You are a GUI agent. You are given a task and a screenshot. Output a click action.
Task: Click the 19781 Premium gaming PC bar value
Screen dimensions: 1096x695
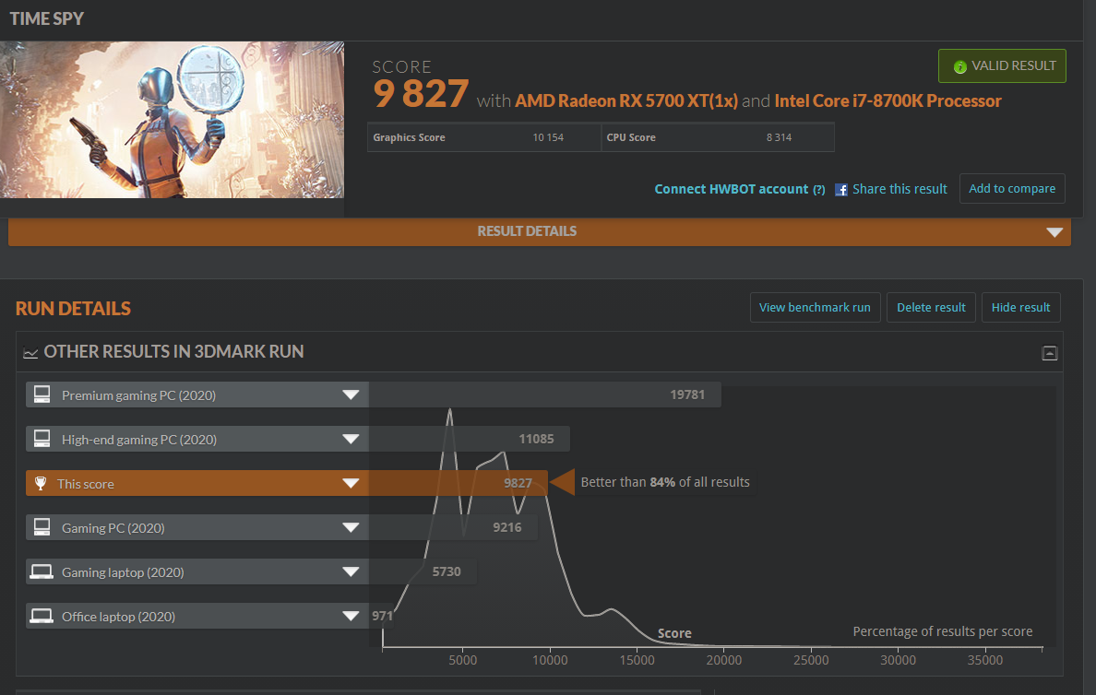coord(687,395)
